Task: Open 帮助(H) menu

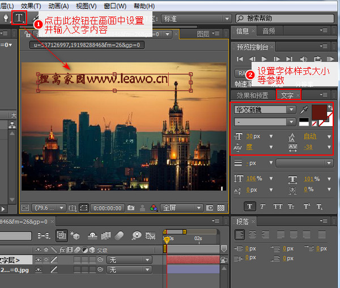Action: point(144,6)
